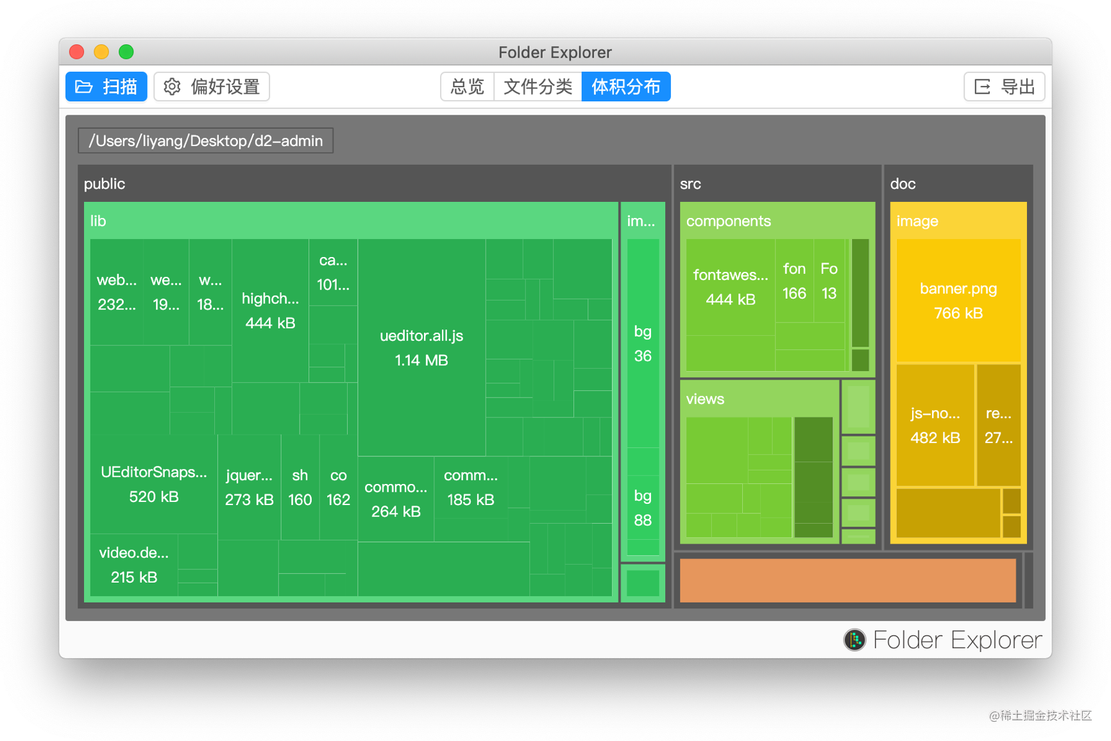Viewport: 1111px width, 741px height.
Task: Click the export icon beside 导出
Action: coord(982,87)
